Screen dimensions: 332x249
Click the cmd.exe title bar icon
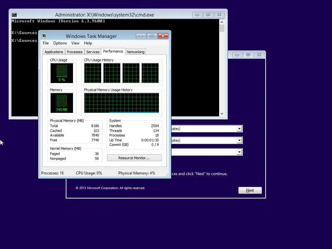[14, 15]
